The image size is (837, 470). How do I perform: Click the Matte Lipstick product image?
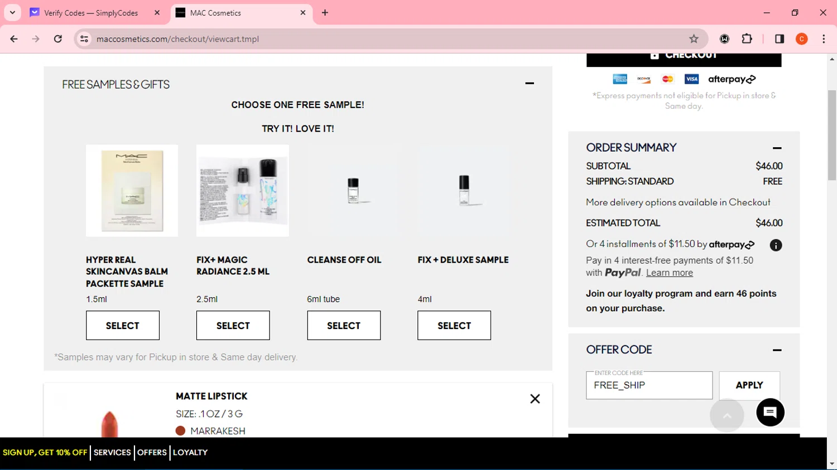(109, 423)
